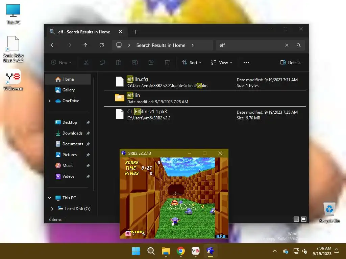346x259 pixels.
Task: Close the SRB2 v2.2.13 window
Action: point(220,153)
